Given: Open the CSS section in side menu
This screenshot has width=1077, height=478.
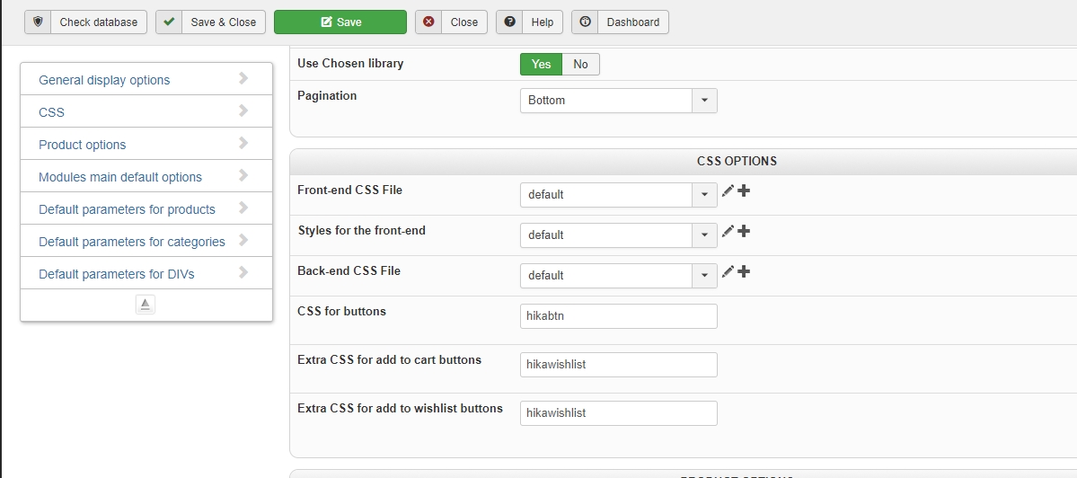Looking at the screenshot, I should (x=146, y=112).
